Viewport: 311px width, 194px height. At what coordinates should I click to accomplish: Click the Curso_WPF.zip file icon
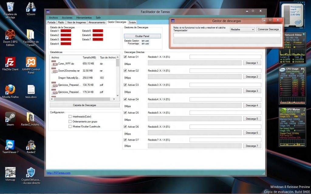[54, 63]
